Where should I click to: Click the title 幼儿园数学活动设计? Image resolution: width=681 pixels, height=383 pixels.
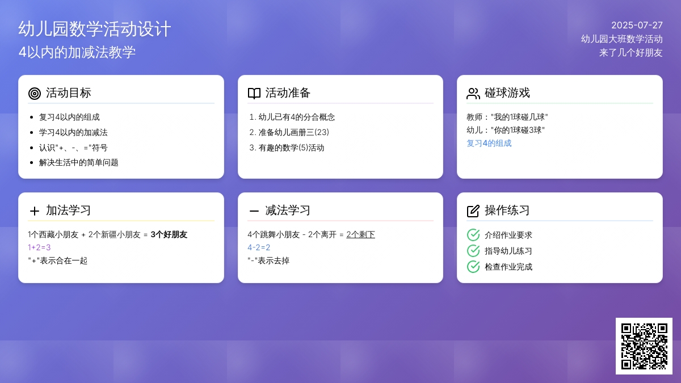pos(95,29)
